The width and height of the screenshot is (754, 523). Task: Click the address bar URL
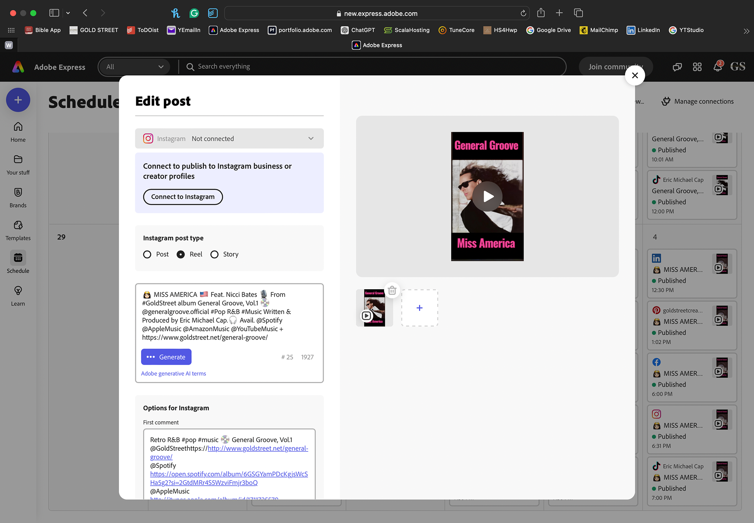click(377, 13)
